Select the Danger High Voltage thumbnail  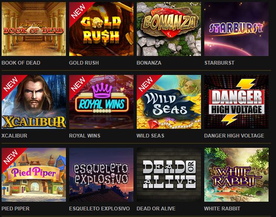236,102
